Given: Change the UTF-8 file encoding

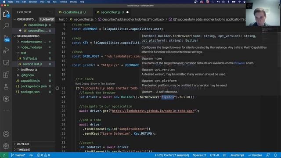Looking at the screenshot, I should tap(214, 155).
